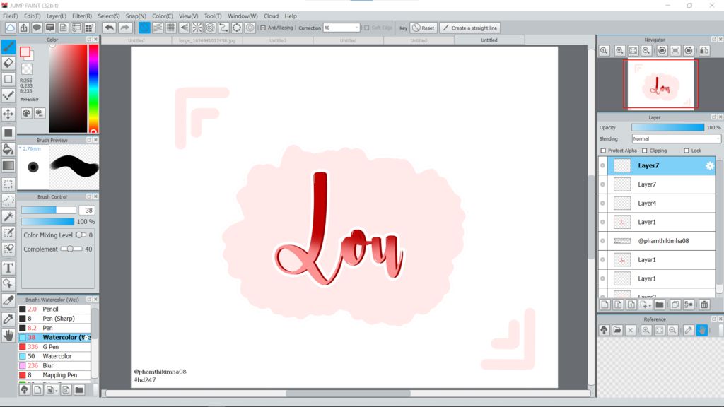This screenshot has width=724, height=407.
Task: Switch to large_1636941017438.jpg tab
Action: tap(207, 40)
